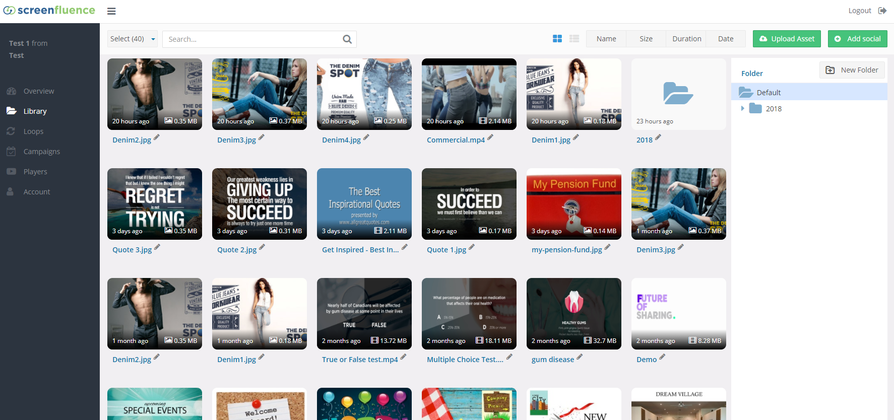Viewport: 894px width, 420px height.
Task: Open the Select (40) dropdown
Action: point(133,39)
